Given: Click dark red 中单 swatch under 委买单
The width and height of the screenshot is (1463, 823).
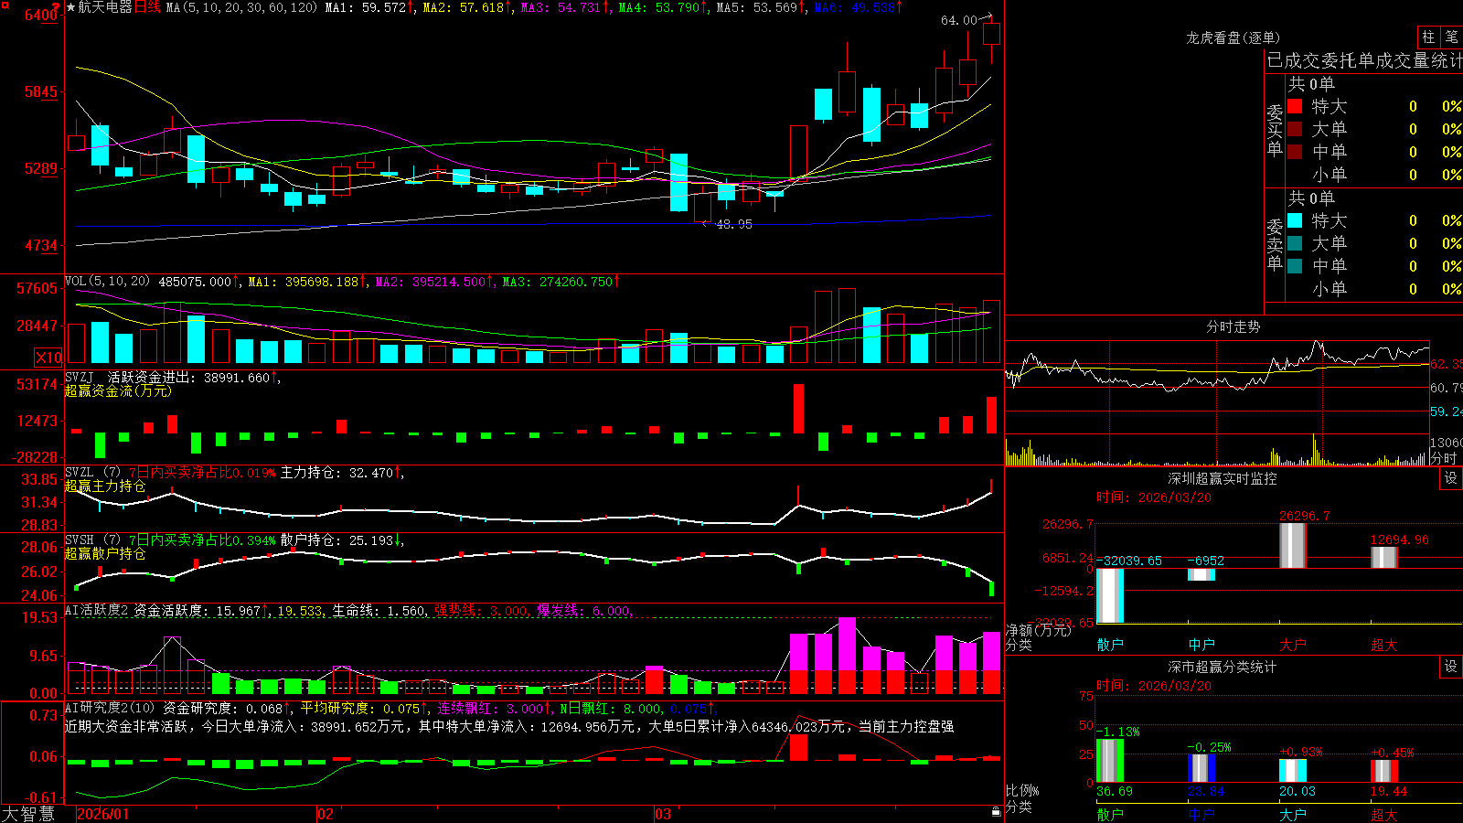Looking at the screenshot, I should click(1295, 152).
